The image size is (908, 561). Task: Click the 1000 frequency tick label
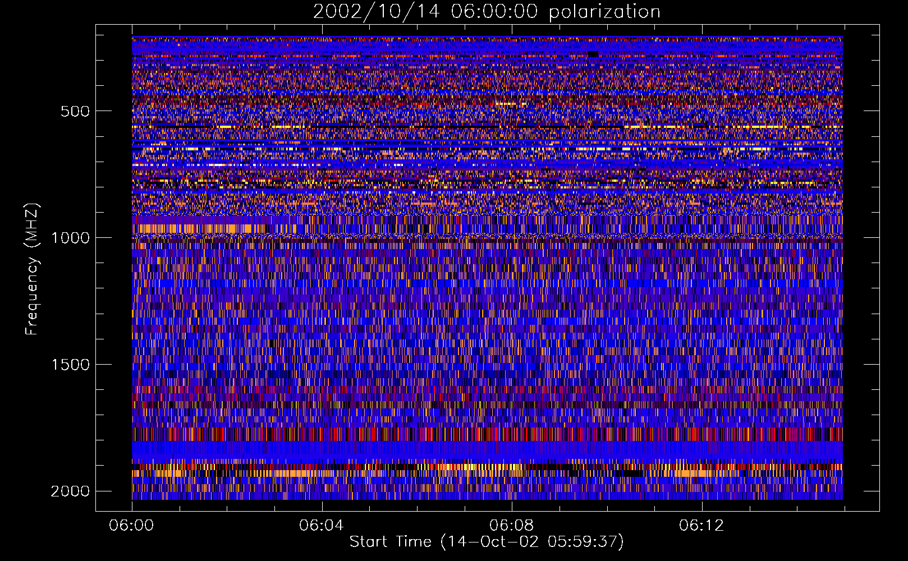tap(70, 238)
